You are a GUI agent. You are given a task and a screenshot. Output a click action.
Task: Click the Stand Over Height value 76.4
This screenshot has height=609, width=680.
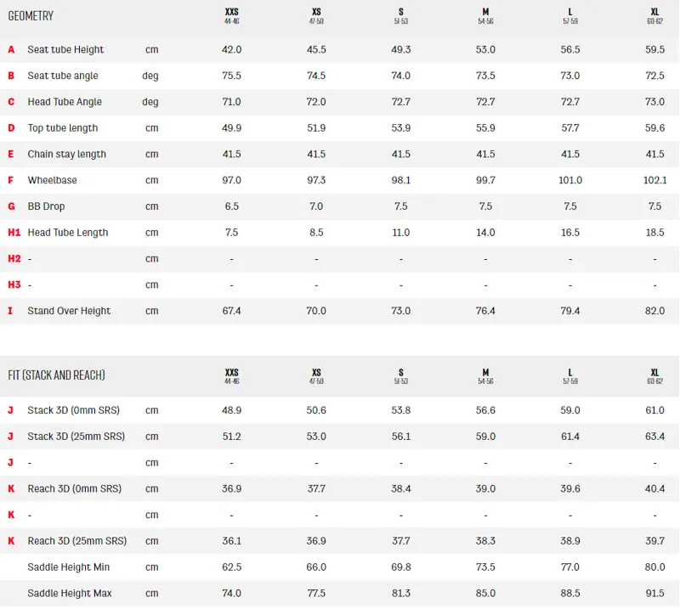click(x=485, y=311)
